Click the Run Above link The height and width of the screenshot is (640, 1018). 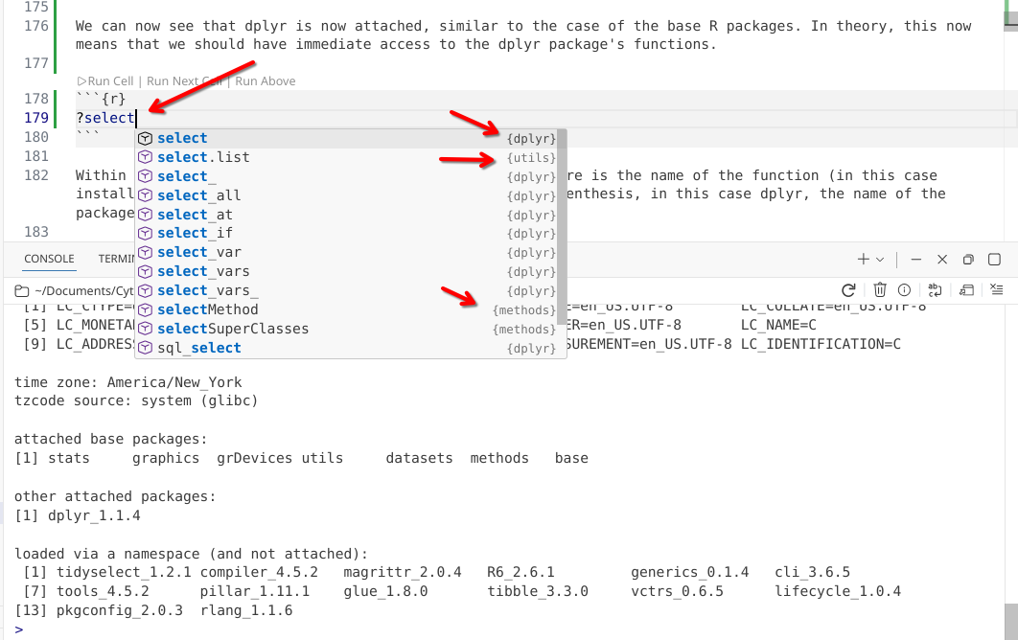(266, 81)
